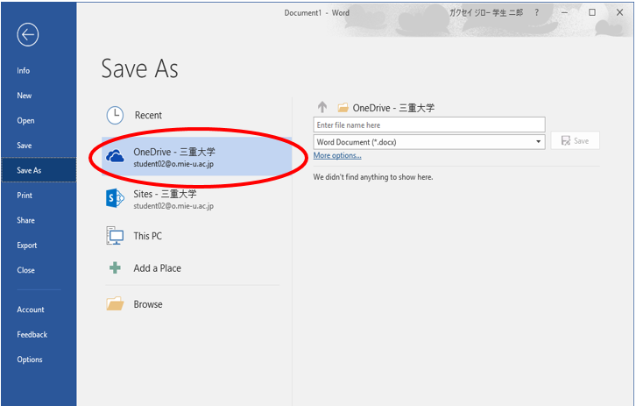Minimize the Word window
This screenshot has height=406, width=636.
click(x=565, y=12)
